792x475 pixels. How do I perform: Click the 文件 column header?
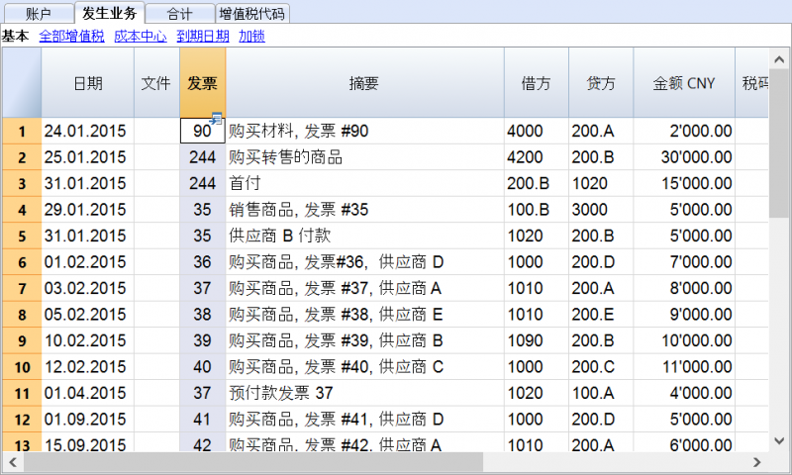[156, 83]
